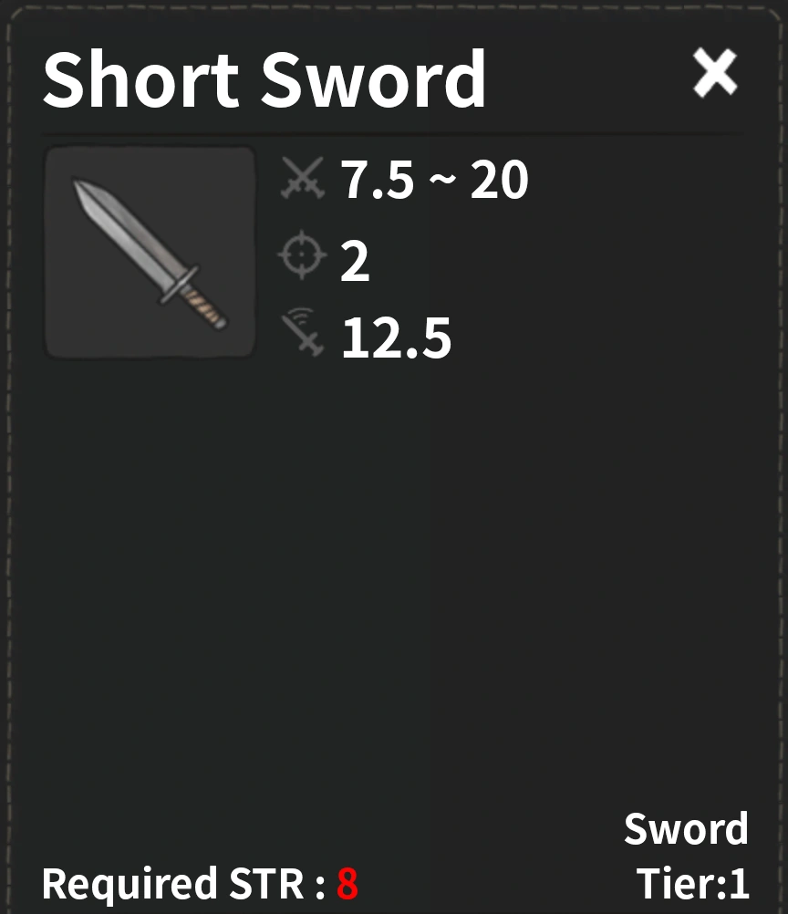This screenshot has width=788, height=914.
Task: Click the swinging sword attack speed icon
Action: 302,332
